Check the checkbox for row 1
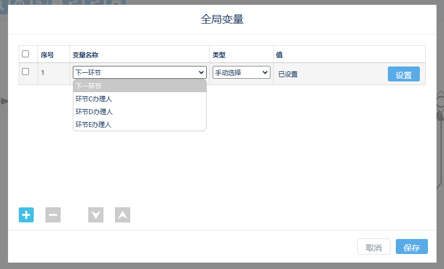The width and height of the screenshot is (444, 269). click(x=25, y=72)
